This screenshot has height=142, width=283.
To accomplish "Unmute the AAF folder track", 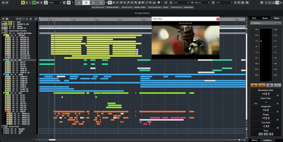I will coord(10,22).
